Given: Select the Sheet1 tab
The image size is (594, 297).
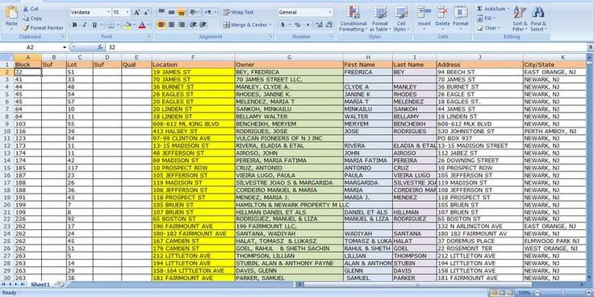Looking at the screenshot, I should click(x=40, y=284).
